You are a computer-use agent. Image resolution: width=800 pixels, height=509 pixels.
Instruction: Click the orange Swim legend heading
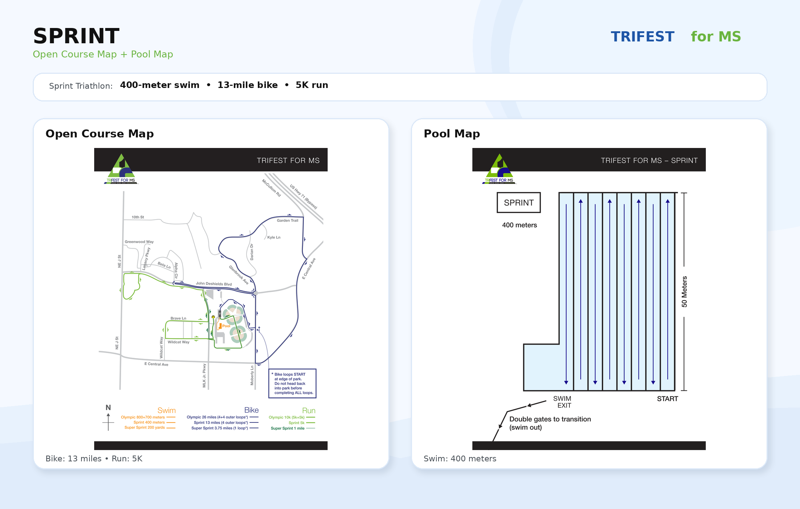167,410
